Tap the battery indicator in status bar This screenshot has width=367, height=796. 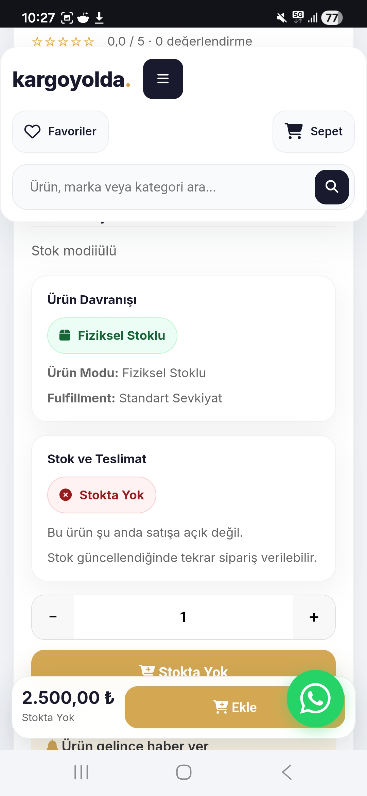click(332, 18)
